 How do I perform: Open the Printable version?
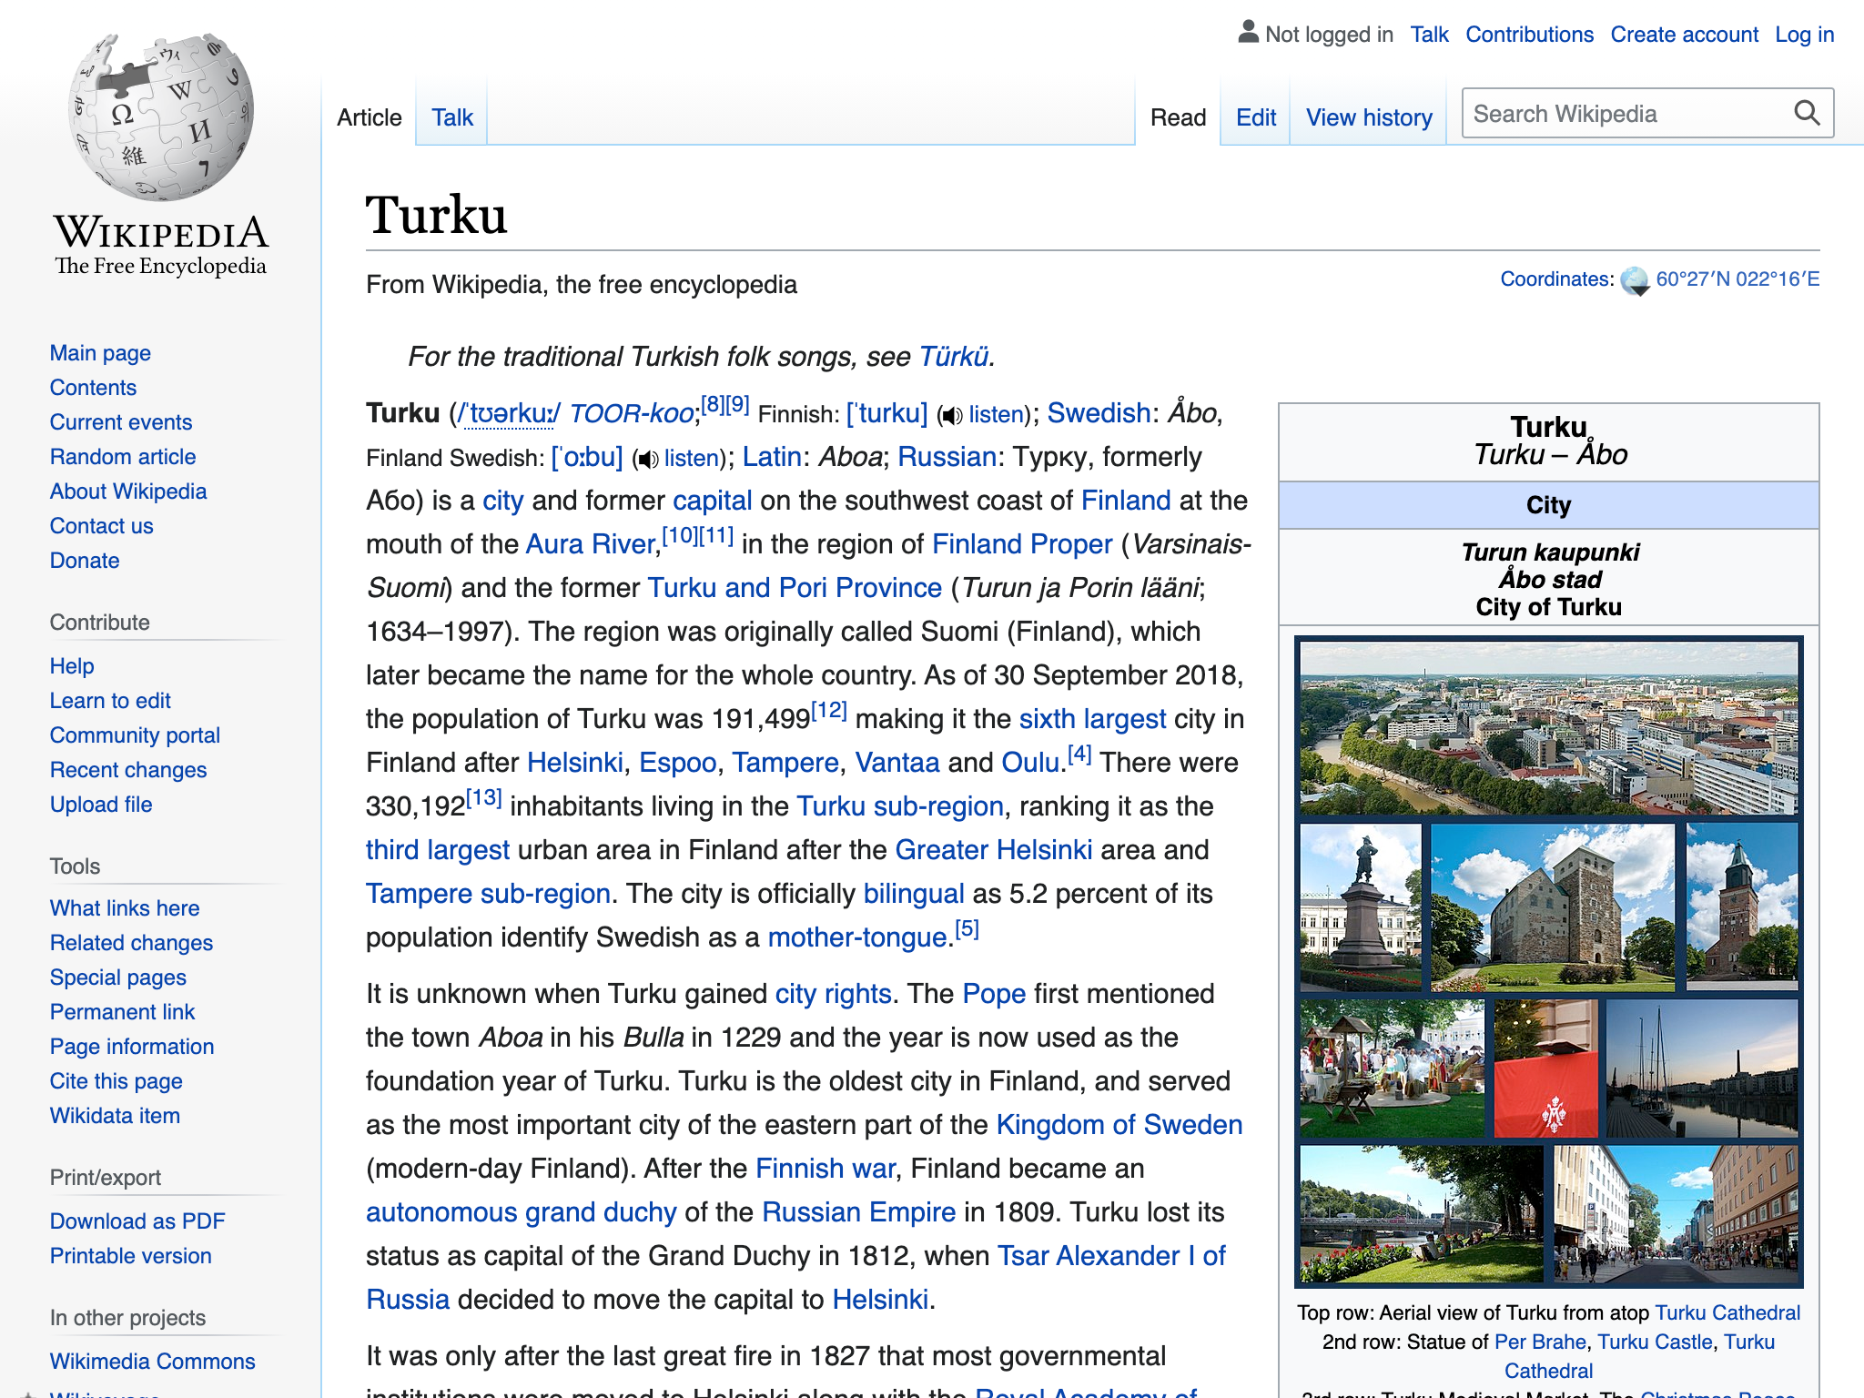(x=130, y=1256)
